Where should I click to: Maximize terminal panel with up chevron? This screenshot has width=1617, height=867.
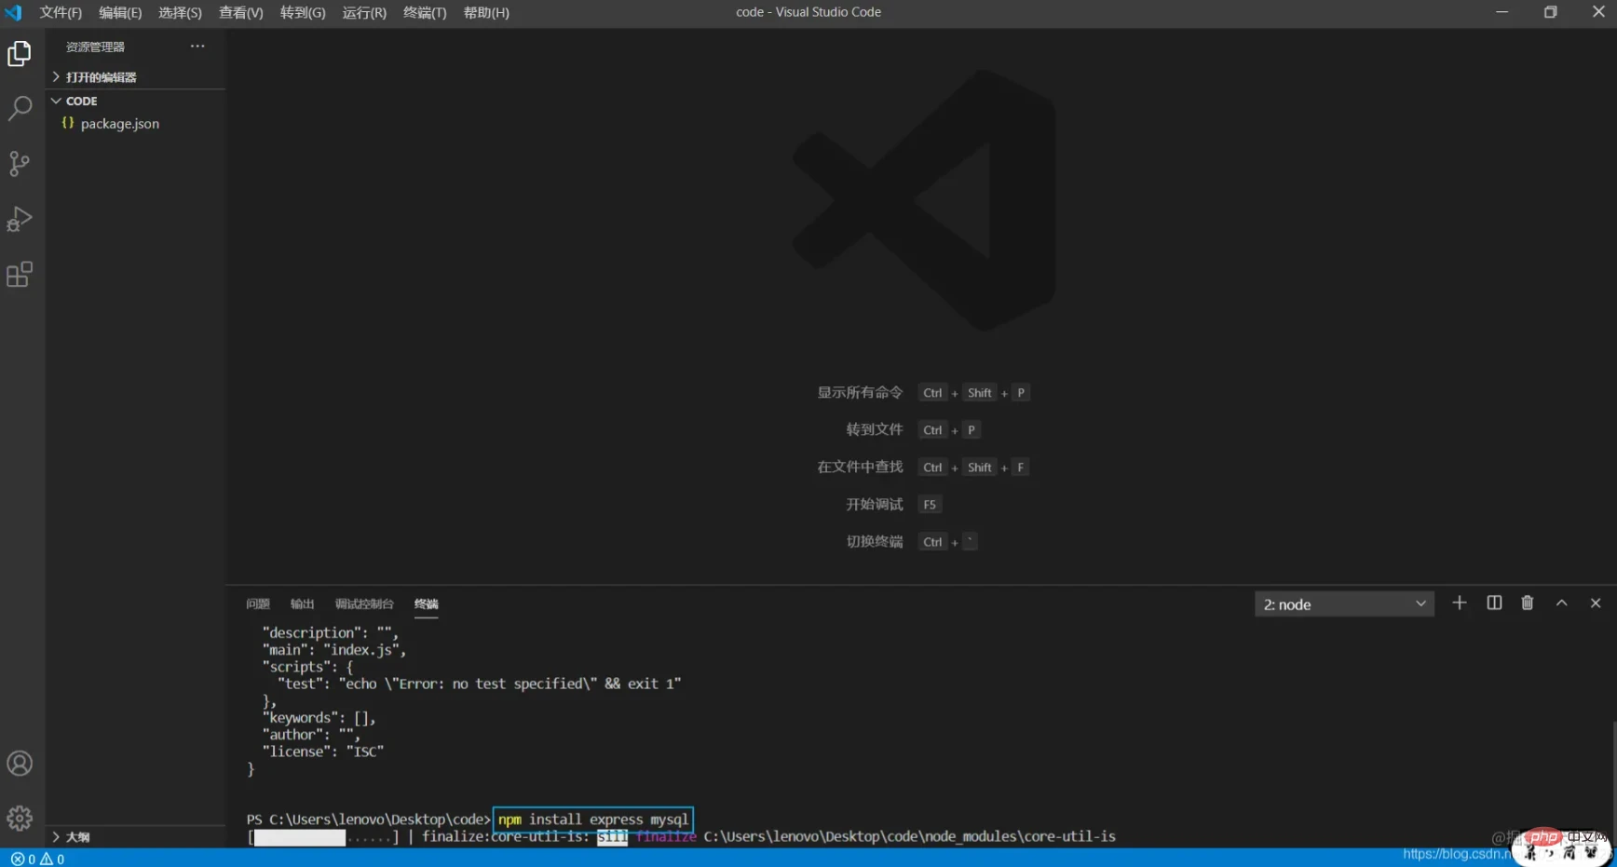point(1562,603)
